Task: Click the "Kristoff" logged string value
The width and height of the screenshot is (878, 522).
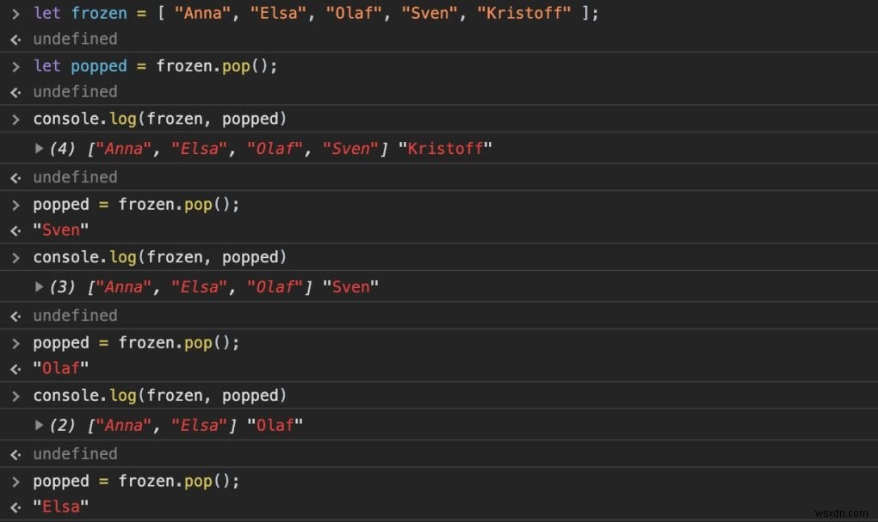Action: pyautogui.click(x=445, y=148)
